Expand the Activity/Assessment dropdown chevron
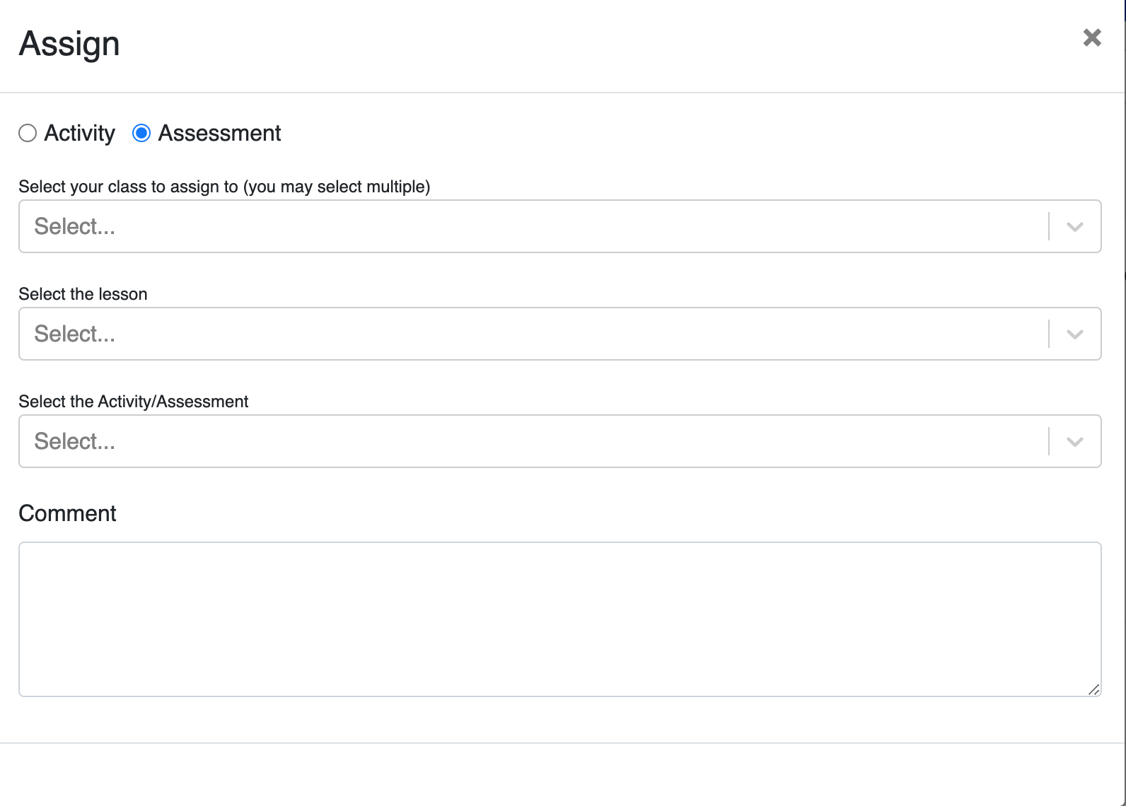 [1075, 441]
